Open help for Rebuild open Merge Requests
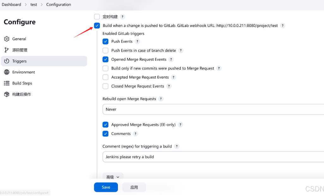This screenshot has height=196, width=324. tap(161, 99)
